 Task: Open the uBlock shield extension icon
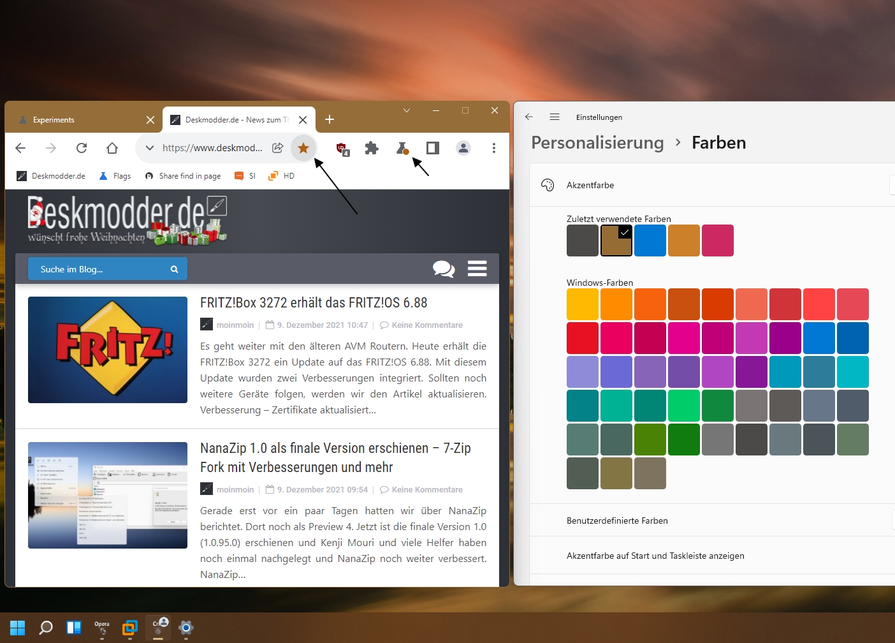342,149
